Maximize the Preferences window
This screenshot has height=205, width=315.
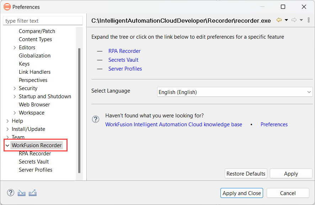tap(283, 7)
